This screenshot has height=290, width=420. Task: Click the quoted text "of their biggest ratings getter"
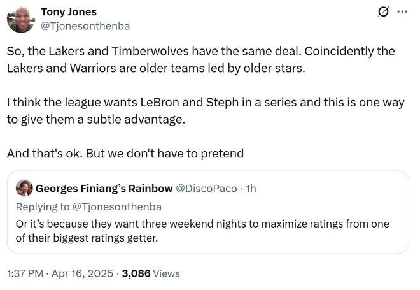tap(86, 238)
